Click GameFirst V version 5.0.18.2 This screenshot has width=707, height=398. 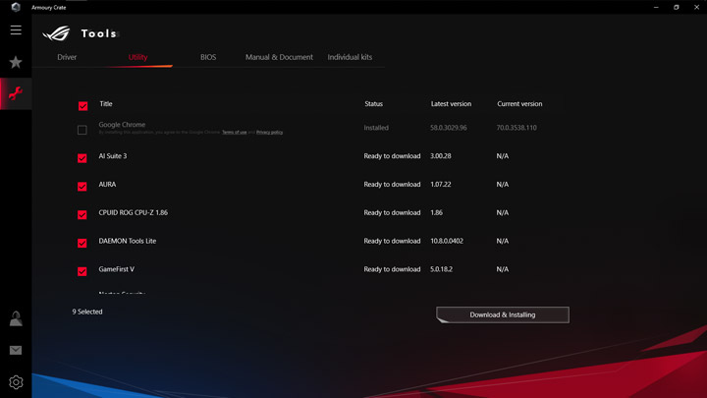[442, 269]
